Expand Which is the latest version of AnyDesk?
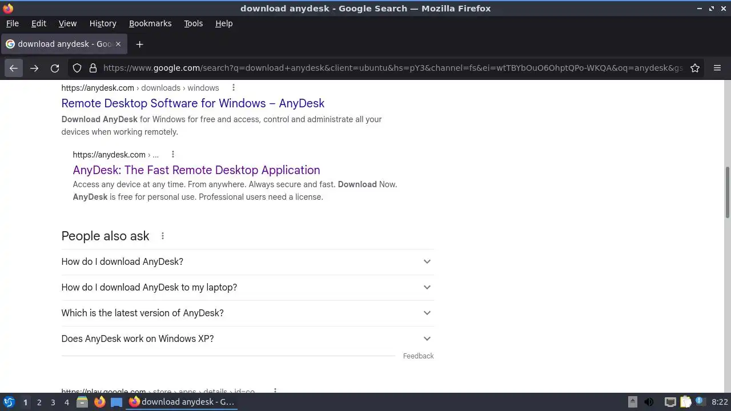The height and width of the screenshot is (411, 731). [247, 313]
